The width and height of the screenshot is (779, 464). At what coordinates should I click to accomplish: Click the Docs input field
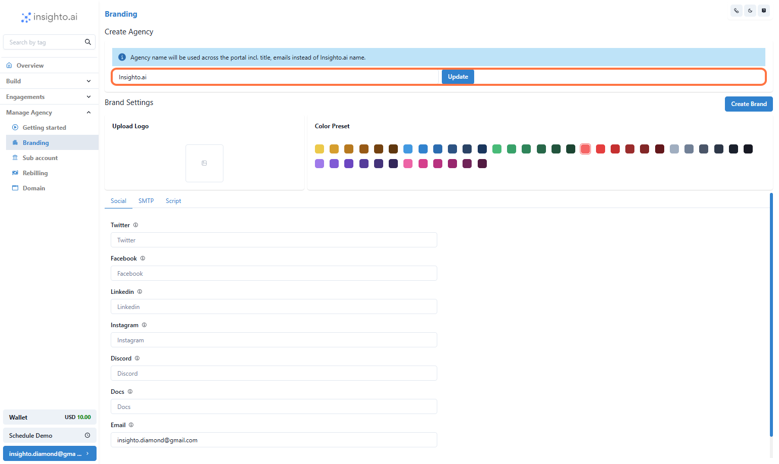click(x=274, y=406)
